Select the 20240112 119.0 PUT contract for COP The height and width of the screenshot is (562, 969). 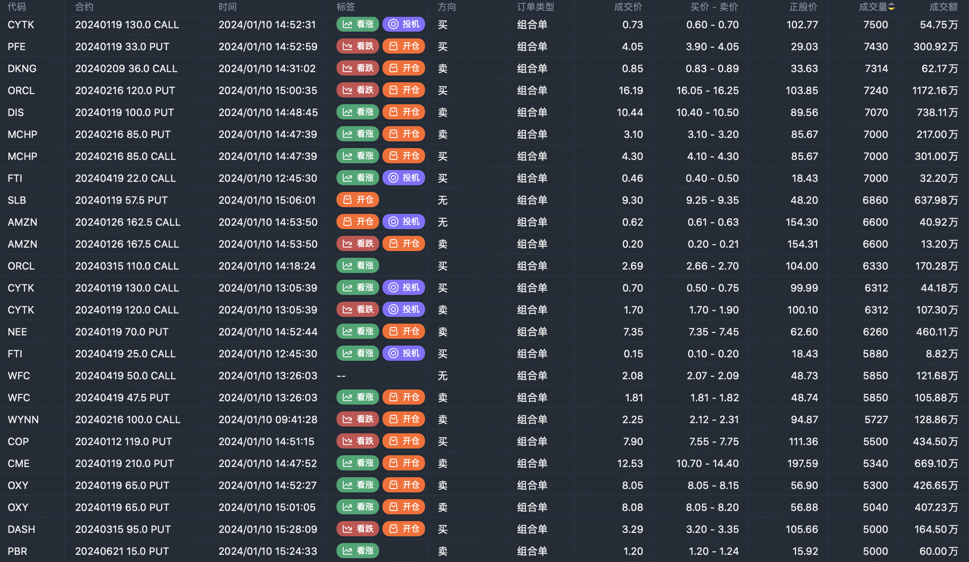pyautogui.click(x=124, y=441)
